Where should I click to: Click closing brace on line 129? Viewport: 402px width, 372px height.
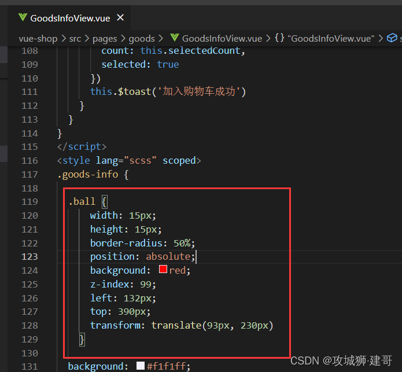point(82,340)
